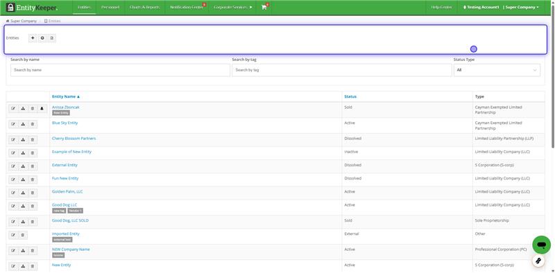
Task: Edit the Blue Sky Entity row
Action: pyautogui.click(x=13, y=124)
